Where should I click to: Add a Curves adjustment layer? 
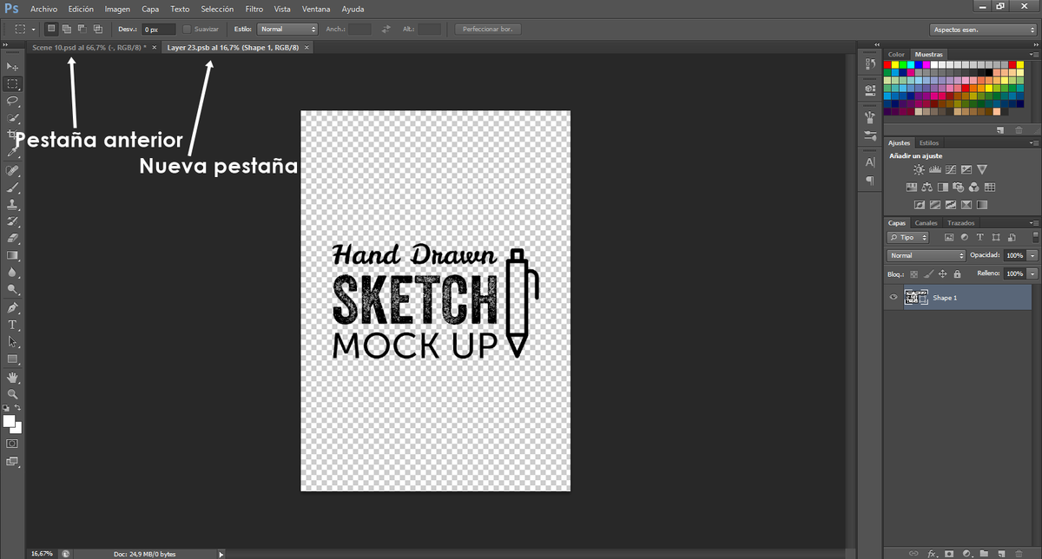(x=950, y=170)
